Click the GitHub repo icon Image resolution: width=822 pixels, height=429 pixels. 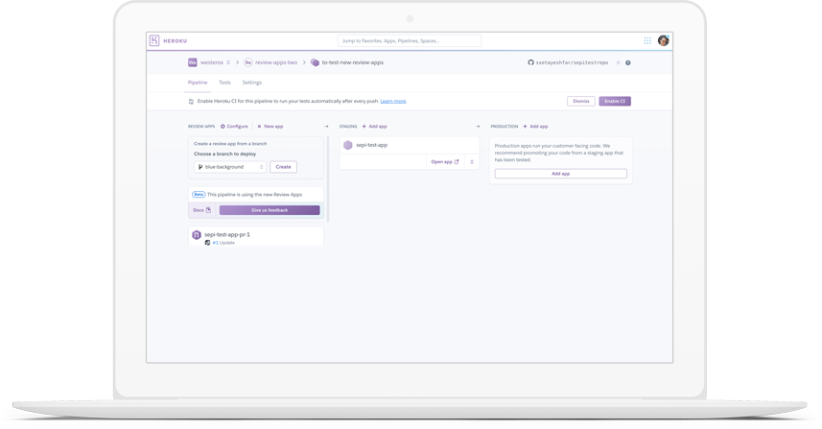click(530, 62)
